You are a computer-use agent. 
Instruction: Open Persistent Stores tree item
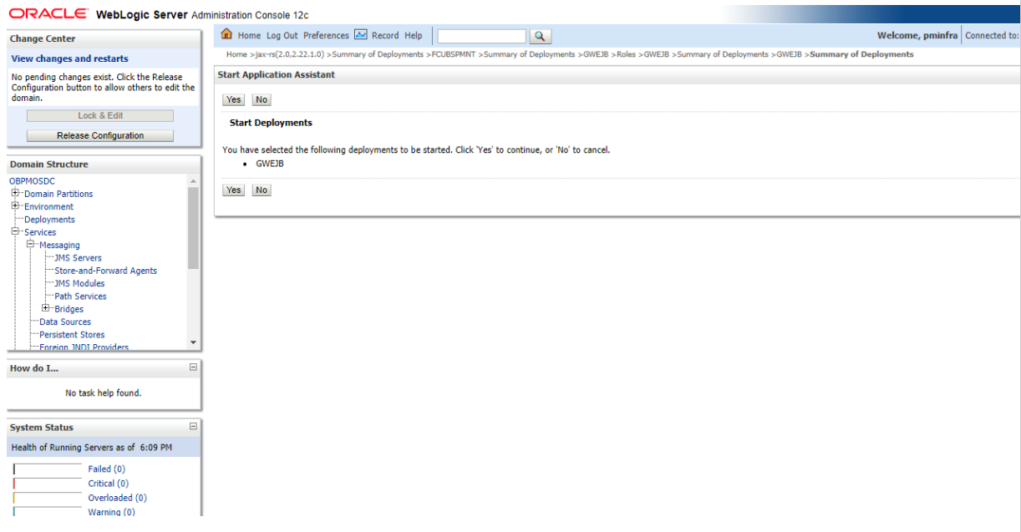click(x=72, y=335)
